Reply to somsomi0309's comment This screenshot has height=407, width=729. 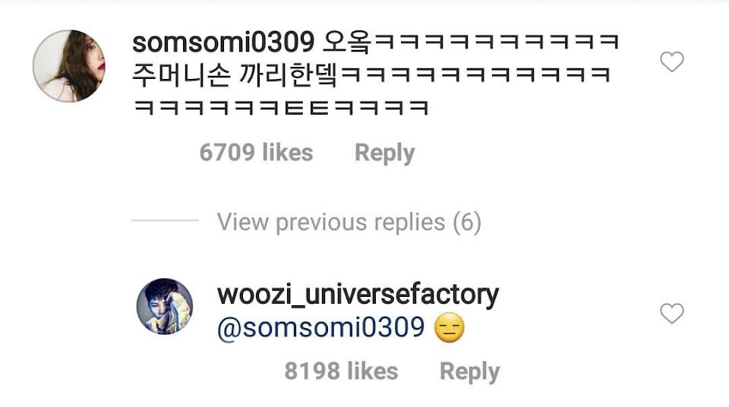[384, 153]
